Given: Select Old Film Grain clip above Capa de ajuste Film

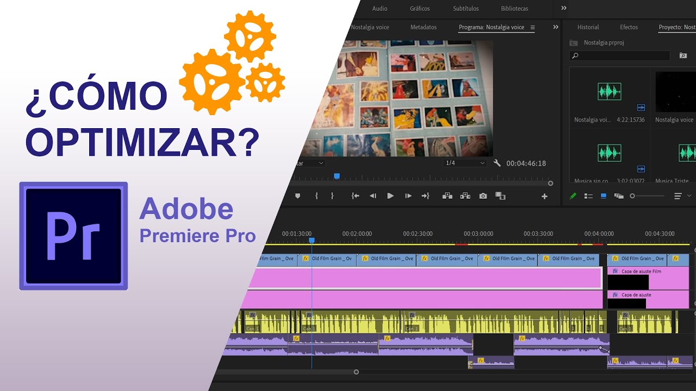Looking at the screenshot, I should pos(637,259).
